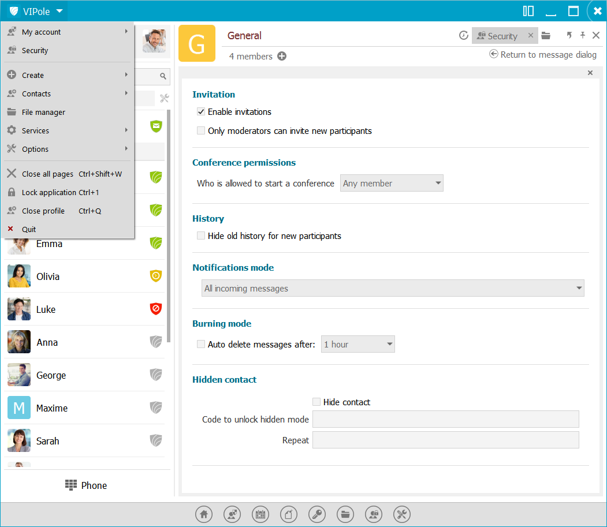Enable Auto delete messages after checkbox

coord(201,344)
